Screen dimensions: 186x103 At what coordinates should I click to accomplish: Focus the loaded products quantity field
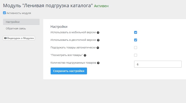pyautogui.click(x=158, y=64)
